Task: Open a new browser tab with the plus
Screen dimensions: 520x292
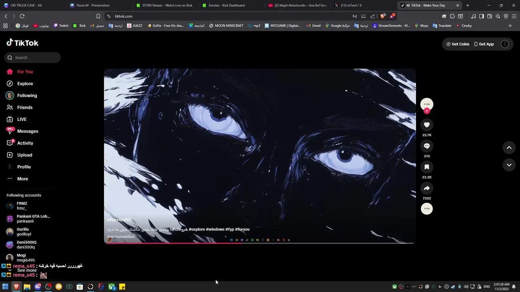Action: pyautogui.click(x=468, y=5)
